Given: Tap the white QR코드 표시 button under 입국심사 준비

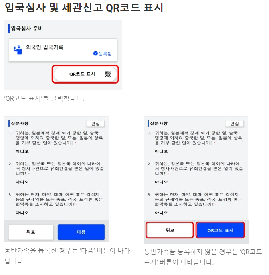Looking at the screenshot, I should coord(85,74).
